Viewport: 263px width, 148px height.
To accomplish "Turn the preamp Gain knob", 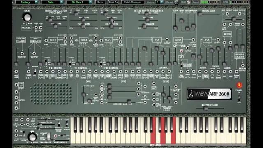I will (27, 17).
